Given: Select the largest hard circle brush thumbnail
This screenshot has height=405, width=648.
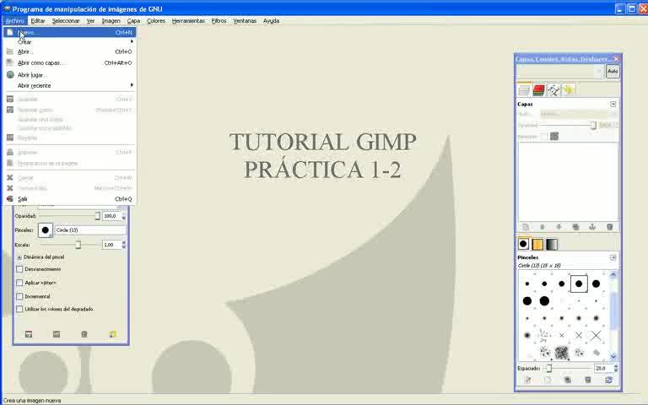Looking at the screenshot, I should (544, 301).
